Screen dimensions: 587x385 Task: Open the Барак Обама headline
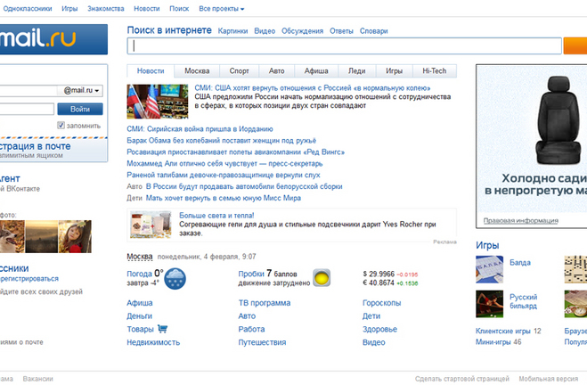click(222, 141)
